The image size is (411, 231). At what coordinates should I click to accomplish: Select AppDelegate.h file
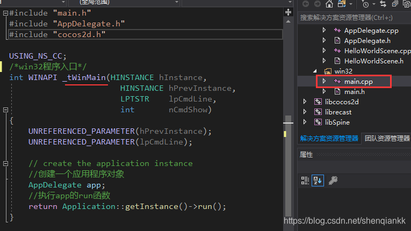tap(367, 41)
